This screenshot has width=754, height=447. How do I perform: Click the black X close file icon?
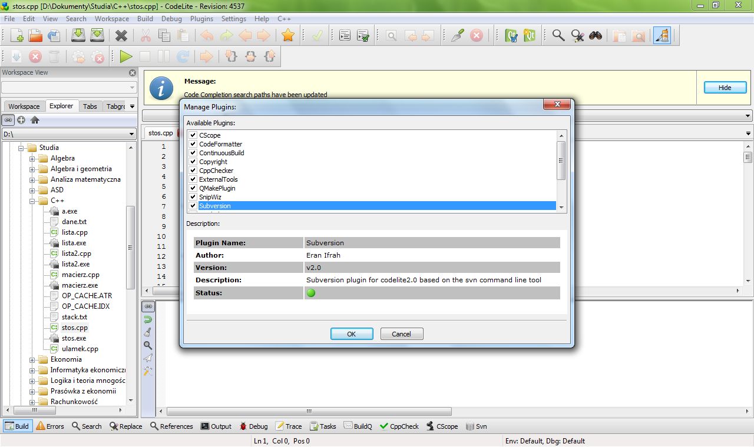pyautogui.click(x=121, y=36)
